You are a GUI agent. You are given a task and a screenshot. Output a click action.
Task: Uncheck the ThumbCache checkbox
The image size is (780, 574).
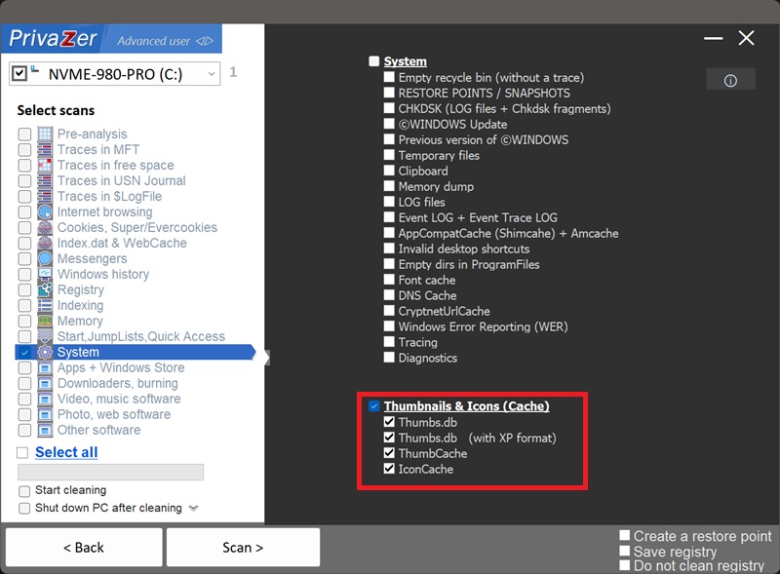point(389,453)
